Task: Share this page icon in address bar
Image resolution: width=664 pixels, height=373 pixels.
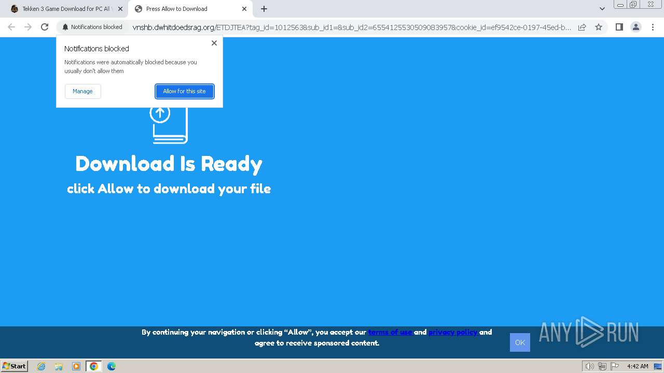Action: click(582, 27)
